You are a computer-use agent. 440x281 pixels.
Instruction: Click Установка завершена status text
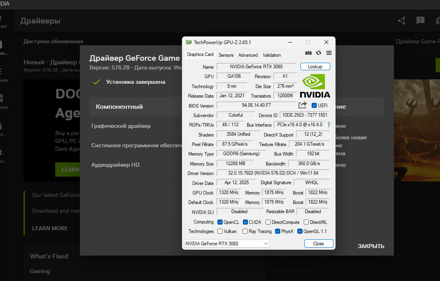pos(136,82)
